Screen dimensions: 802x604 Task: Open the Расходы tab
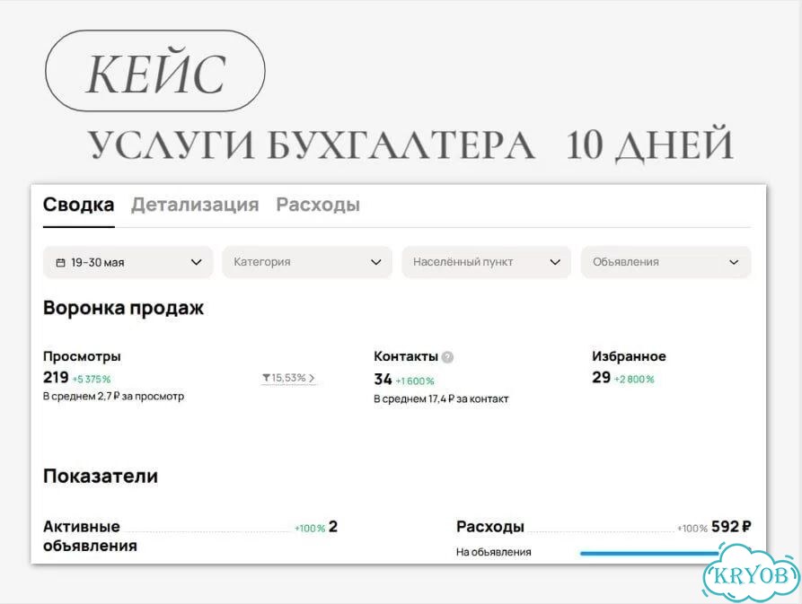coord(318,205)
